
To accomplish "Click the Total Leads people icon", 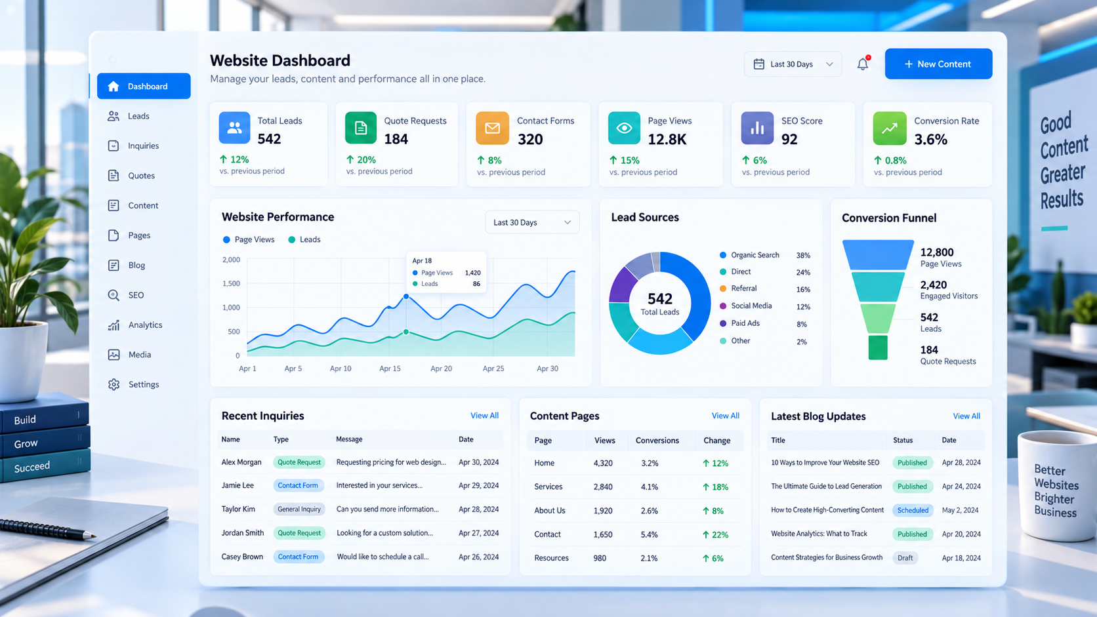I will 234,128.
